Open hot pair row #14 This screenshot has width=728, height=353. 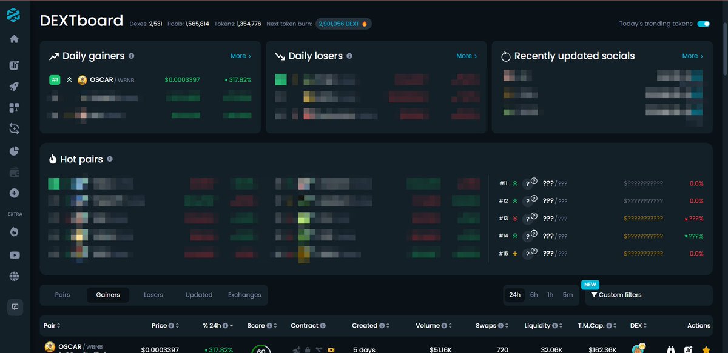pos(601,236)
